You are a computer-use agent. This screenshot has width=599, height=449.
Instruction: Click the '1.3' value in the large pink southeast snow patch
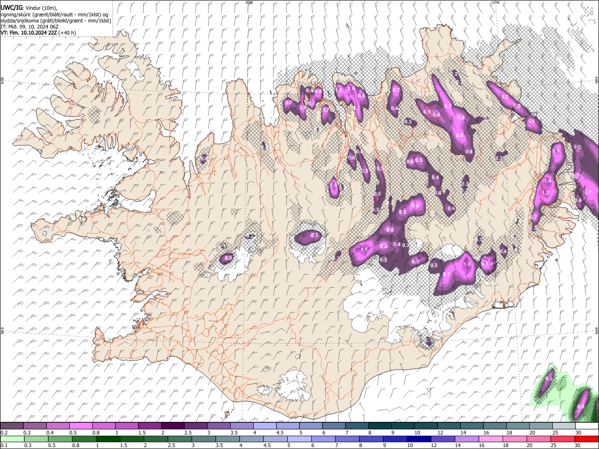(467, 264)
